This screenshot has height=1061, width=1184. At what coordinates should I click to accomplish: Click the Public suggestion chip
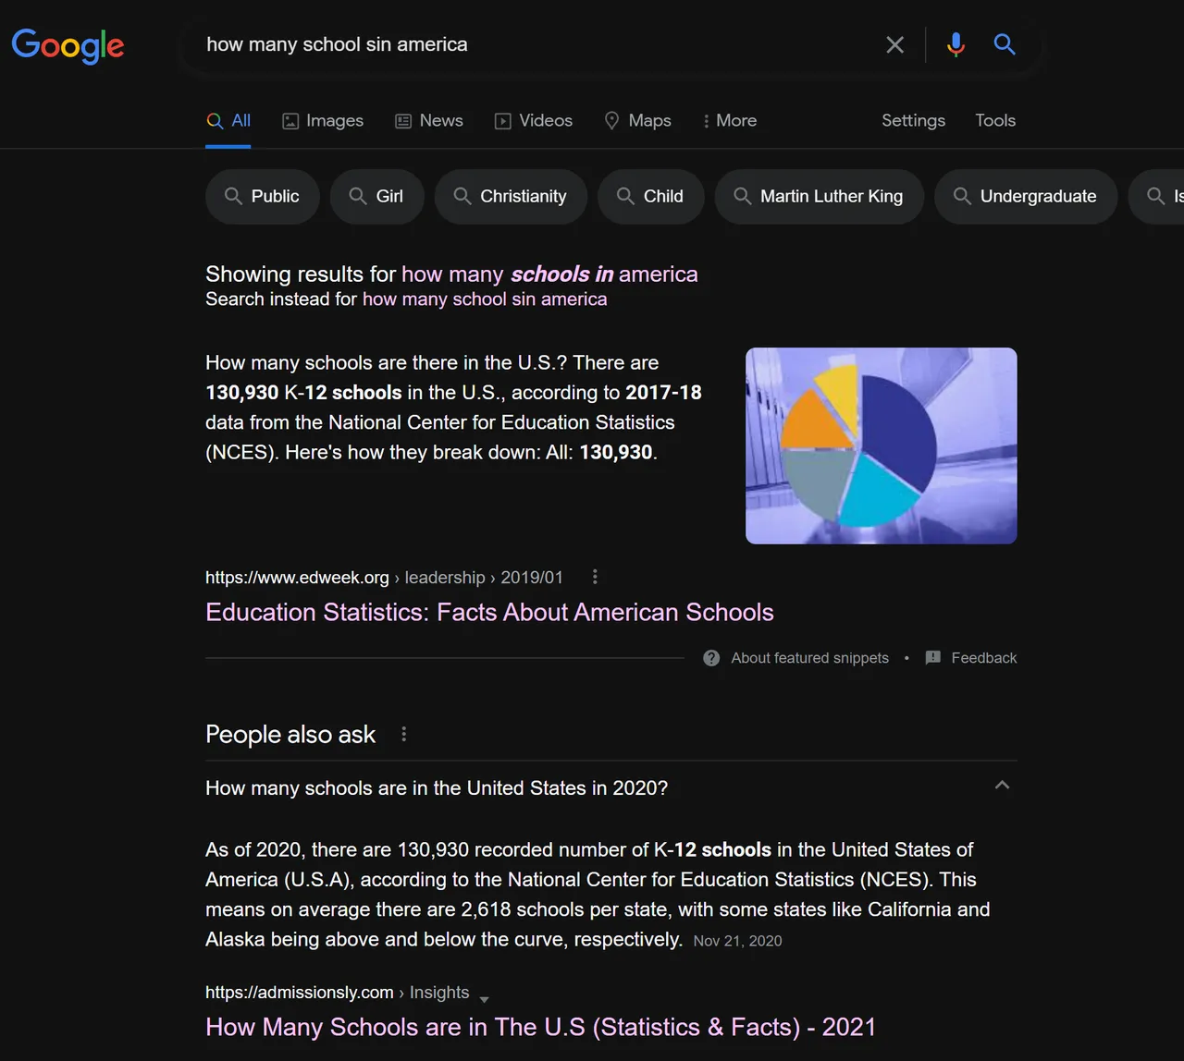[263, 196]
